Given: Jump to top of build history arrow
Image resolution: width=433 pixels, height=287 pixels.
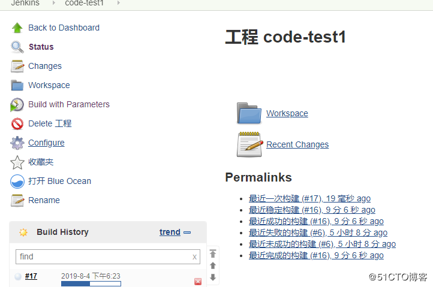Looking at the screenshot, I should coord(213,253).
